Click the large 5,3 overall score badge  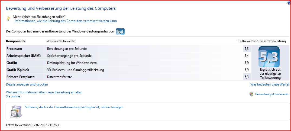point(269,57)
